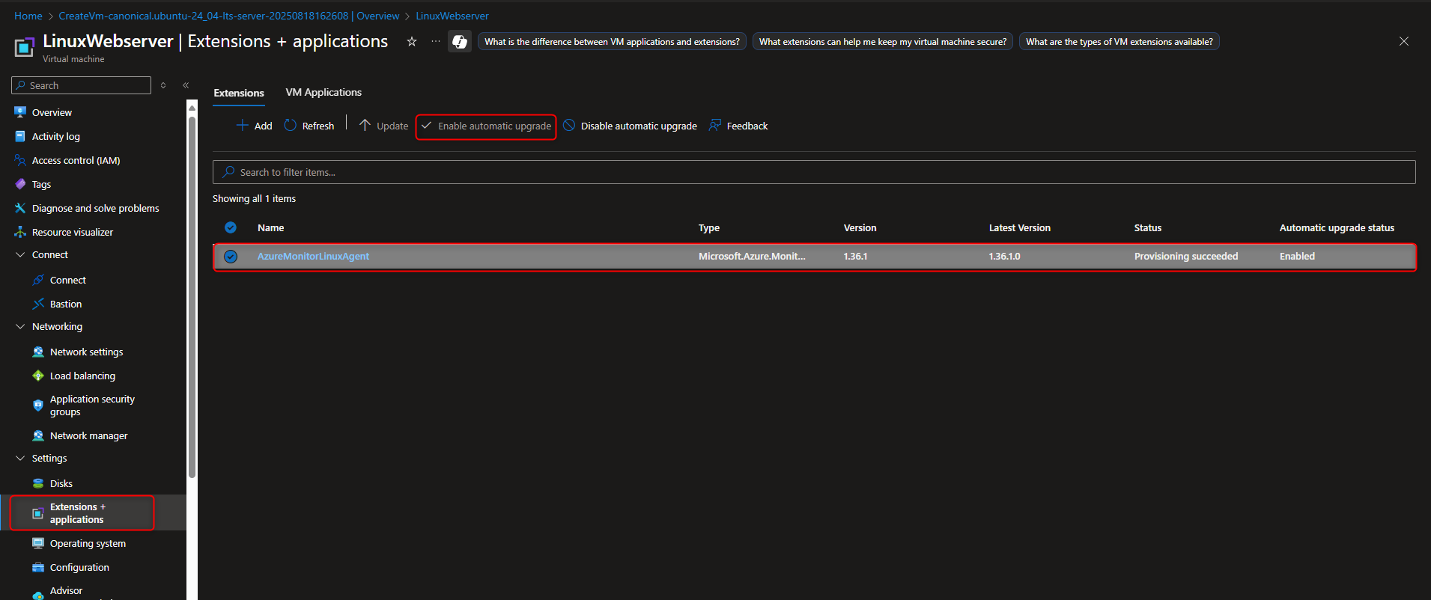This screenshot has width=1431, height=600.
Task: Click the Refresh circular arrow icon
Action: click(x=291, y=126)
